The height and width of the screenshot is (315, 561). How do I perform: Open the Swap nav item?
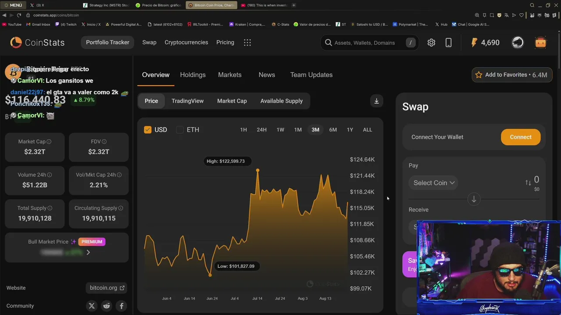(x=149, y=42)
